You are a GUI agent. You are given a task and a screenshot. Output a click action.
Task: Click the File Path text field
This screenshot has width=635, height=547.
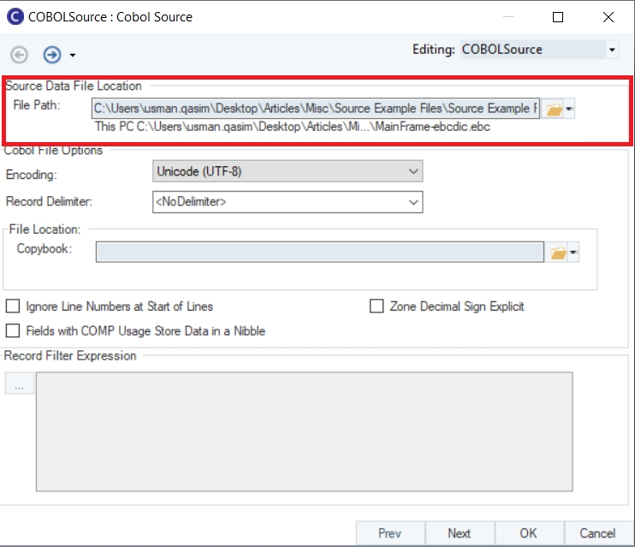click(x=315, y=109)
